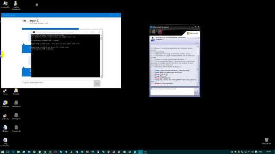Open File Explorer from the taskbar
This screenshot has width=275, height=154.
coord(18,152)
